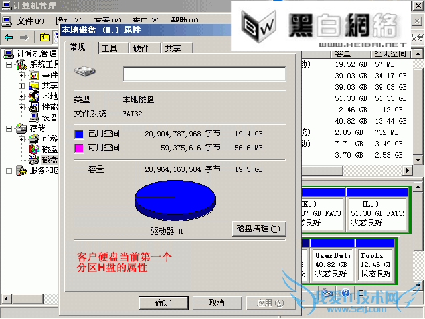This screenshot has height=319, width=425.
Task: Click the back arrow toolbar icon
Action: click(9, 37)
